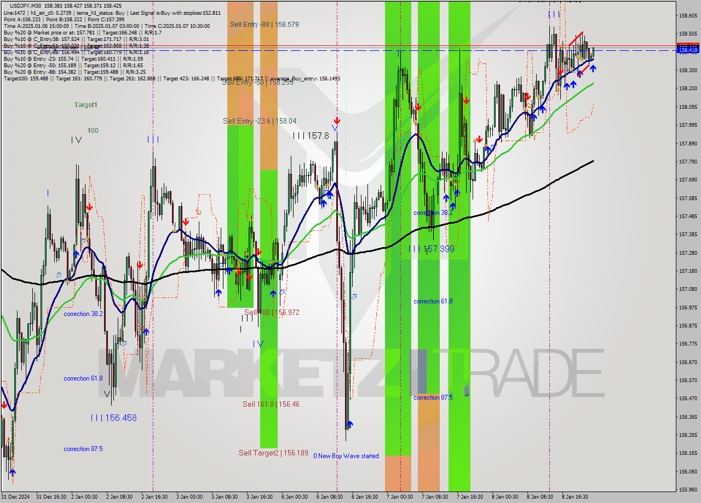701x503 pixels.
Task: Click the blue current price tag 158.410
Action: pos(688,50)
